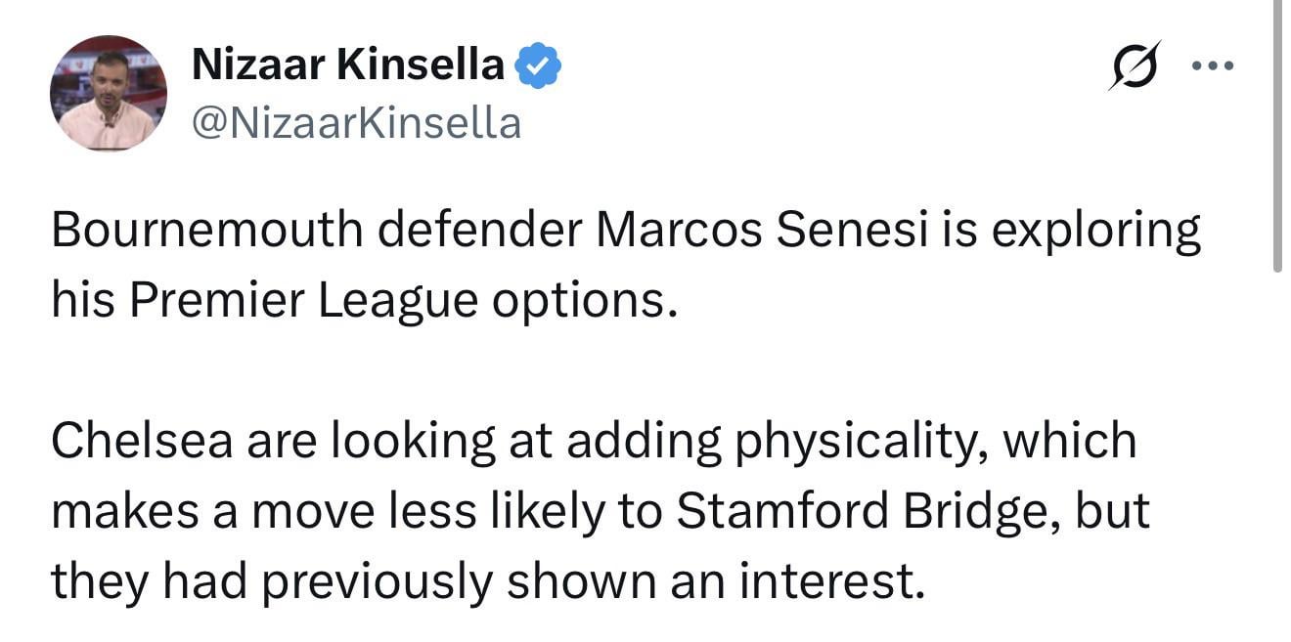The height and width of the screenshot is (642, 1291).
Task: Click the Nizaar Kinsella display name
Action: (x=347, y=65)
